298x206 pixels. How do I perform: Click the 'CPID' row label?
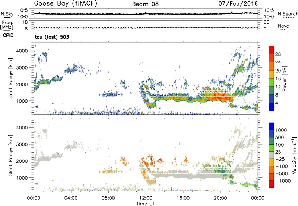[8, 35]
